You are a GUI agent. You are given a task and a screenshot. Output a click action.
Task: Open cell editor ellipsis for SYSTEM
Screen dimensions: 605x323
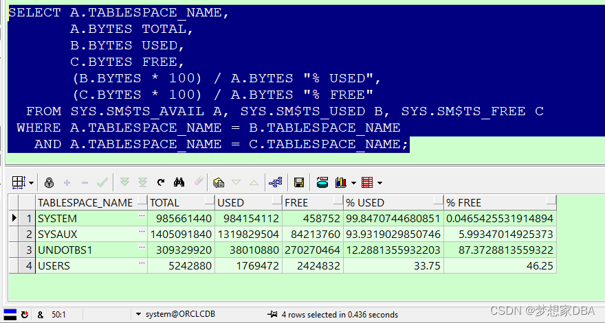click(x=142, y=216)
